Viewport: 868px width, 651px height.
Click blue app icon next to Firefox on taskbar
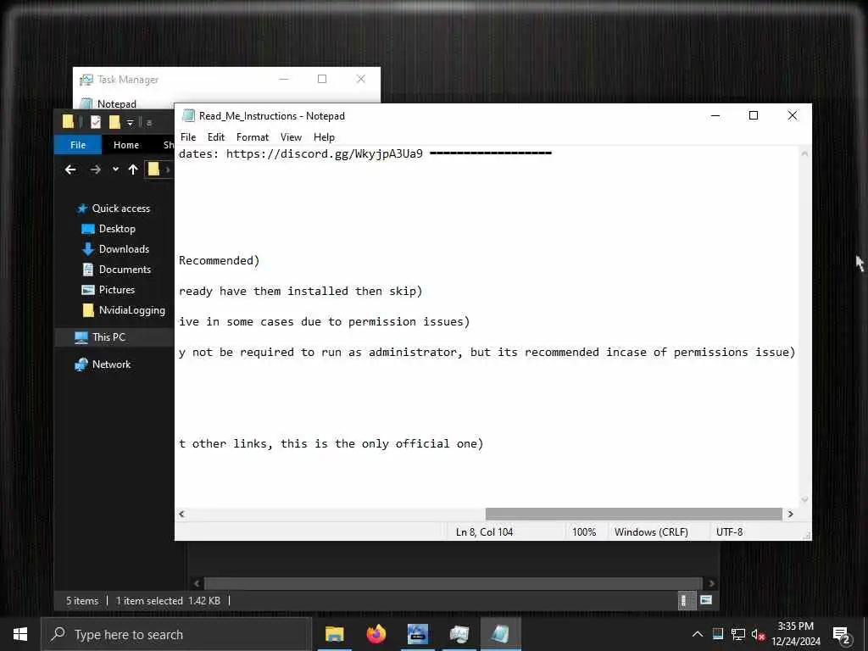click(418, 634)
